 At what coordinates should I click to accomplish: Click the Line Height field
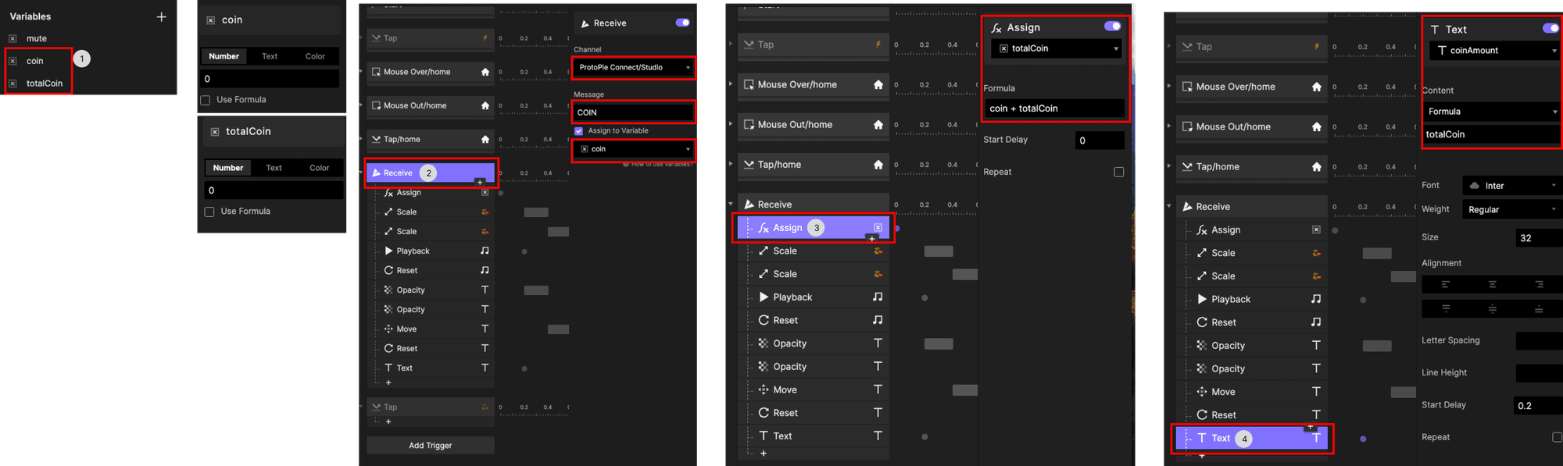pyautogui.click(x=1538, y=373)
